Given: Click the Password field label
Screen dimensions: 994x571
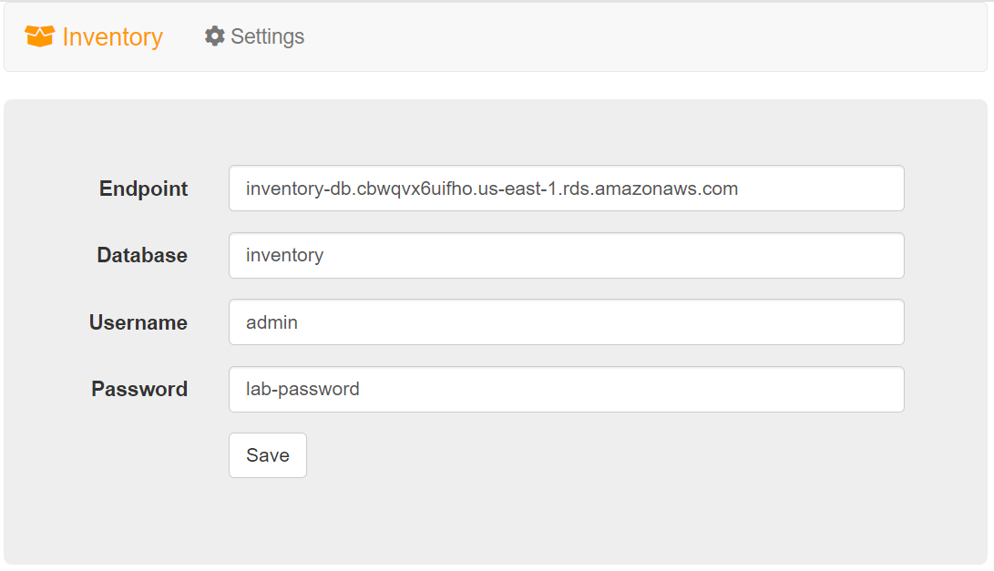Looking at the screenshot, I should coord(139,389).
